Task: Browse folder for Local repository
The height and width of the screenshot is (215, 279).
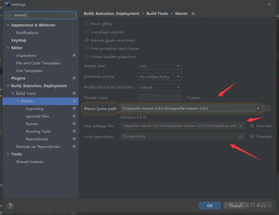Action: (x=241, y=136)
